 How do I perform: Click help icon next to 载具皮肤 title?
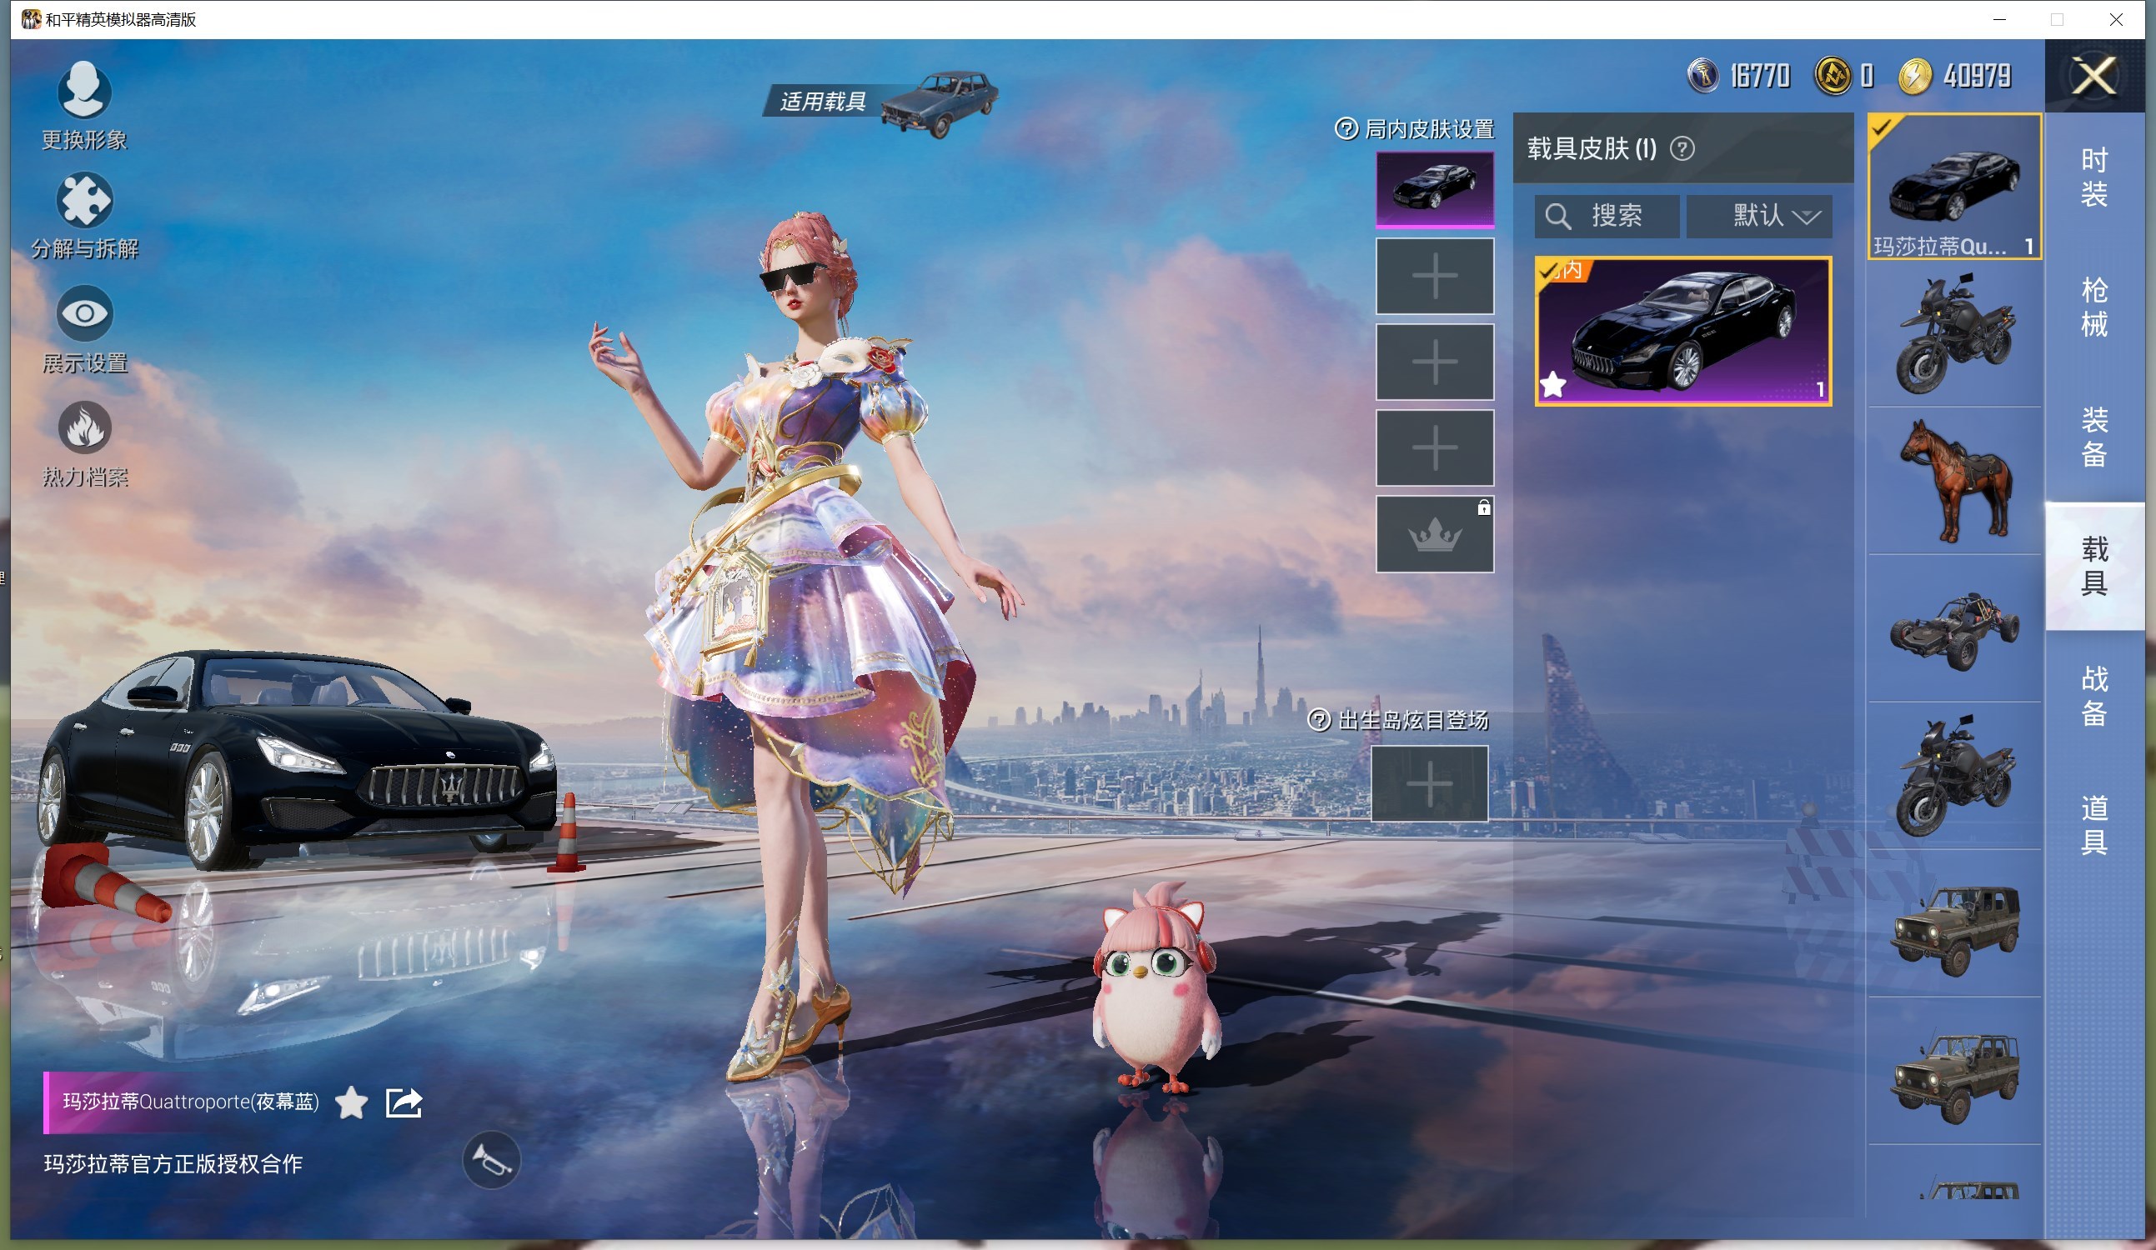click(x=1682, y=149)
